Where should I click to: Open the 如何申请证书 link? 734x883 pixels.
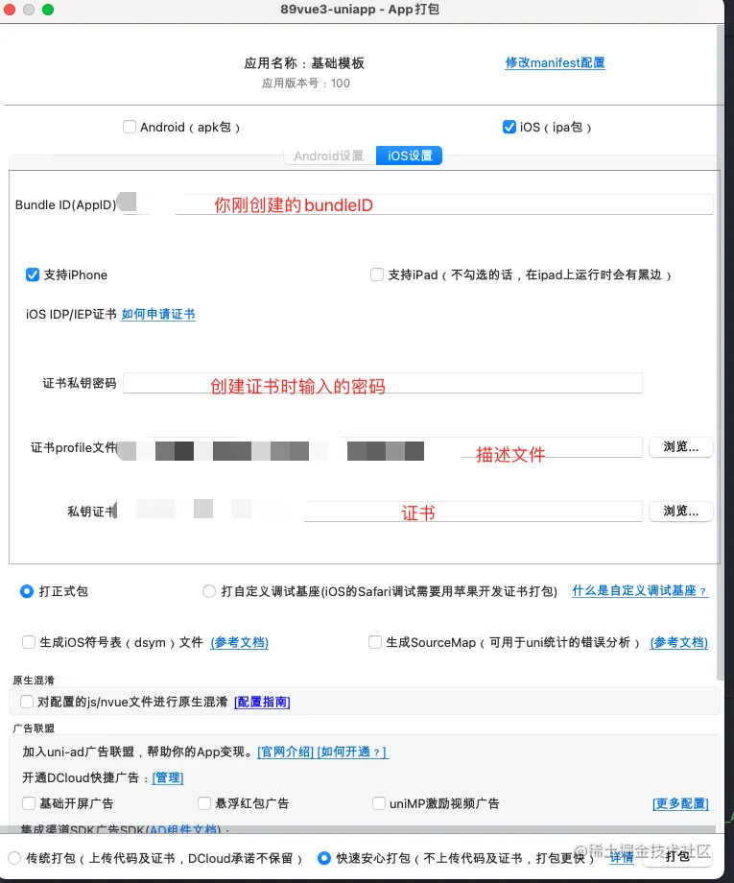click(158, 314)
